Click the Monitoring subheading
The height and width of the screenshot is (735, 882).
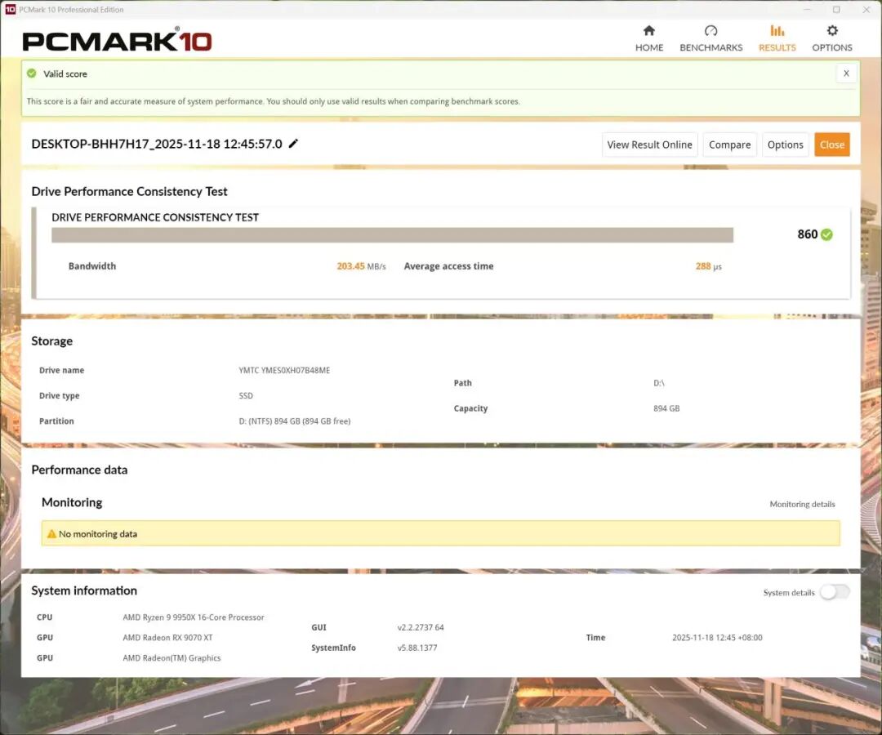tap(72, 502)
